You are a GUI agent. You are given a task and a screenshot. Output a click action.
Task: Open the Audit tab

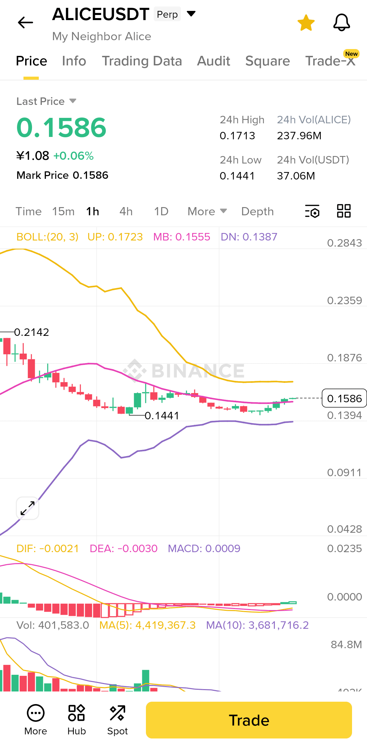(x=214, y=61)
